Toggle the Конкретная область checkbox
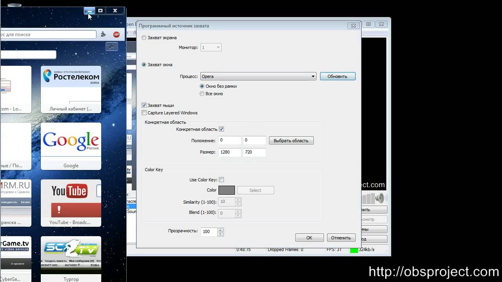The height and width of the screenshot is (282, 502). click(221, 129)
